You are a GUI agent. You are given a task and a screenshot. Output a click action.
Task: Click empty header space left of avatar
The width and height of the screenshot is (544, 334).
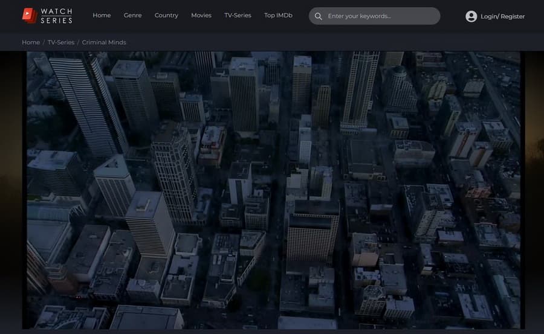[452, 16]
